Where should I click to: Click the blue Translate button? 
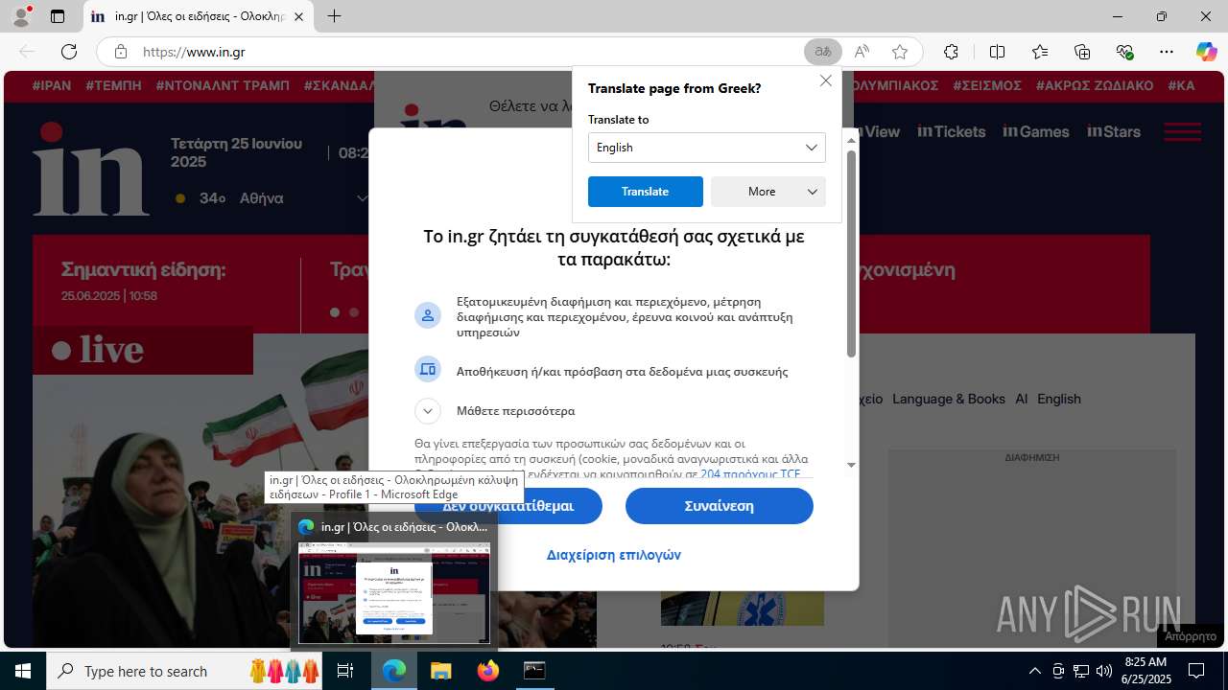click(x=645, y=192)
